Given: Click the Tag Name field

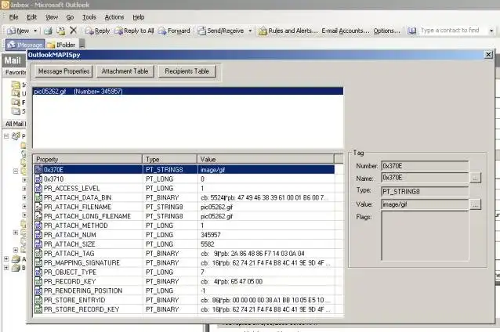Looking at the screenshot, I should click(425, 178).
